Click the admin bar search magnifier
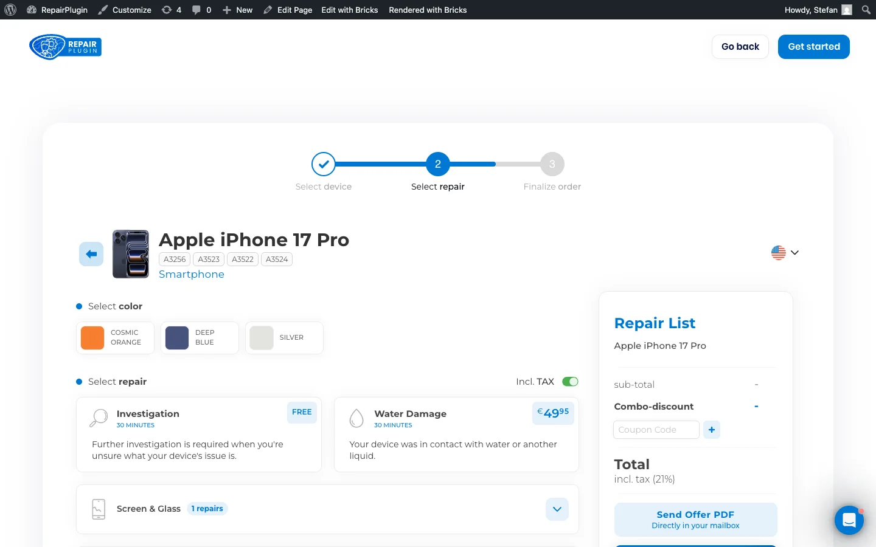This screenshot has height=547, width=876. click(866, 10)
